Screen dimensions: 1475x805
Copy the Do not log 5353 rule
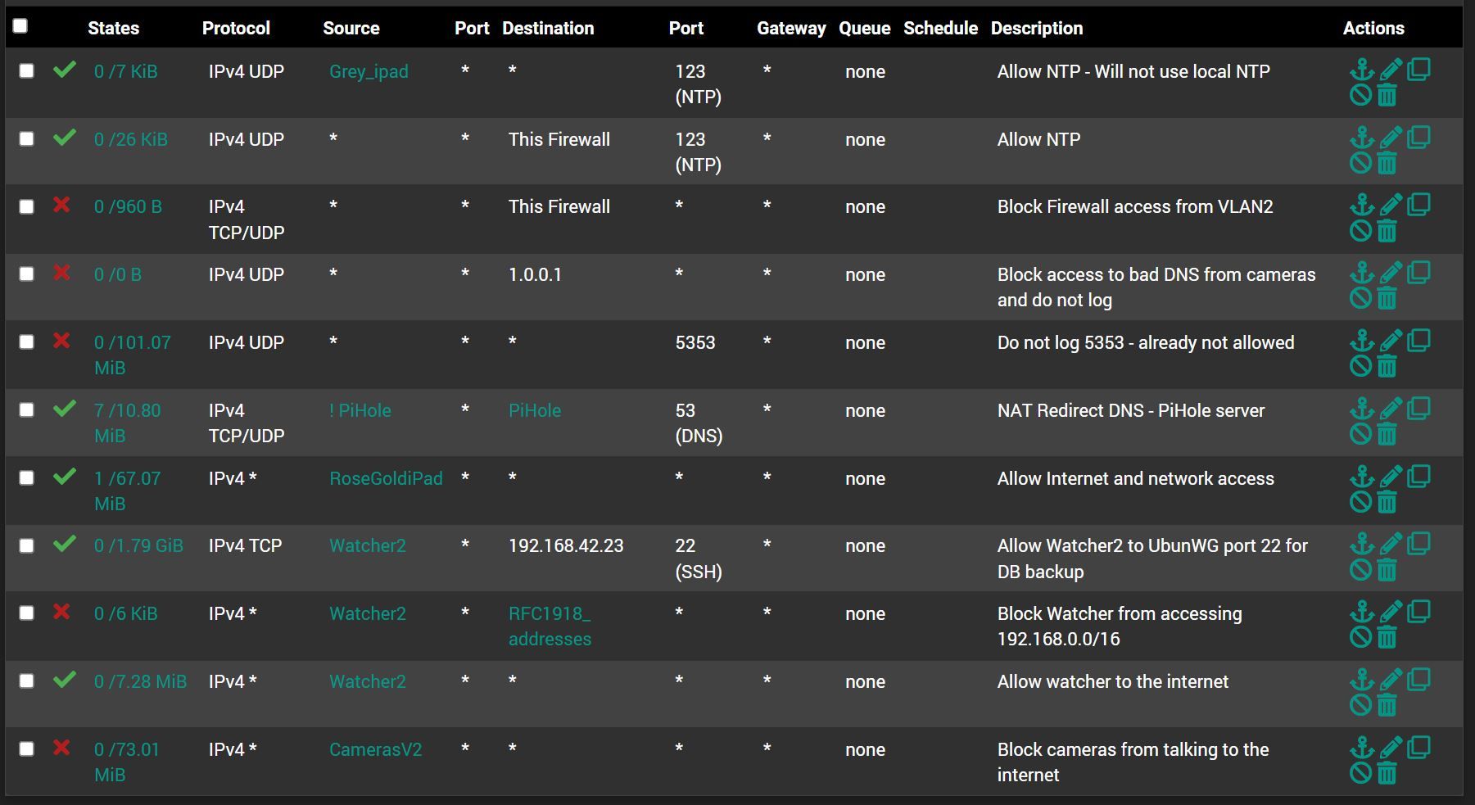(1418, 340)
